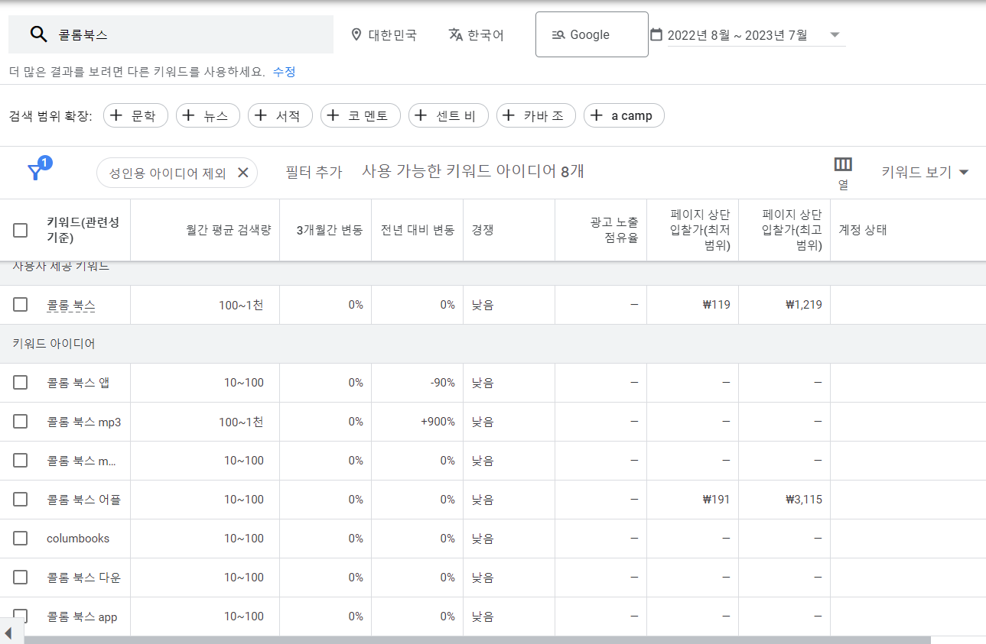Click the search magnifier icon
The image size is (986, 644).
point(38,34)
